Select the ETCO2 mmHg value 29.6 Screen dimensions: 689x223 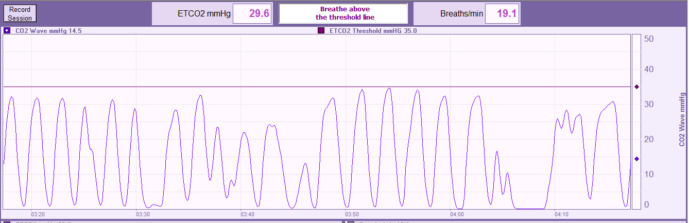(252, 13)
